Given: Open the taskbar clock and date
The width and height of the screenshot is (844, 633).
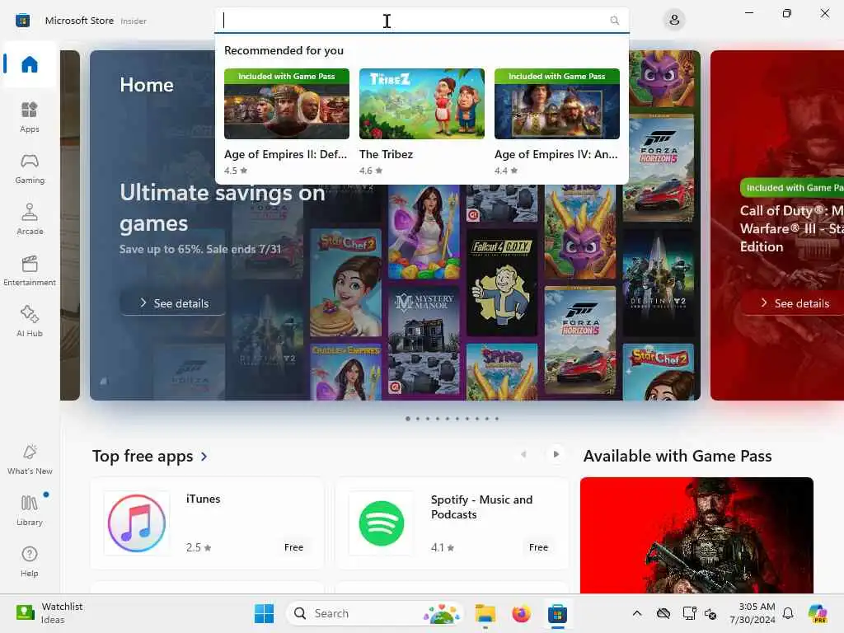Looking at the screenshot, I should click(753, 613).
